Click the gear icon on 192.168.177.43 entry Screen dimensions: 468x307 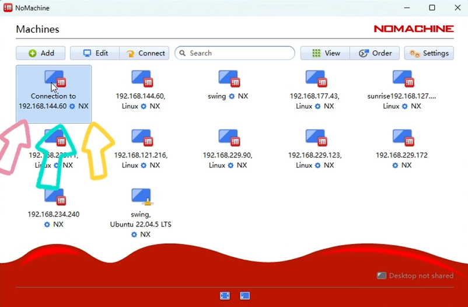pos(318,106)
